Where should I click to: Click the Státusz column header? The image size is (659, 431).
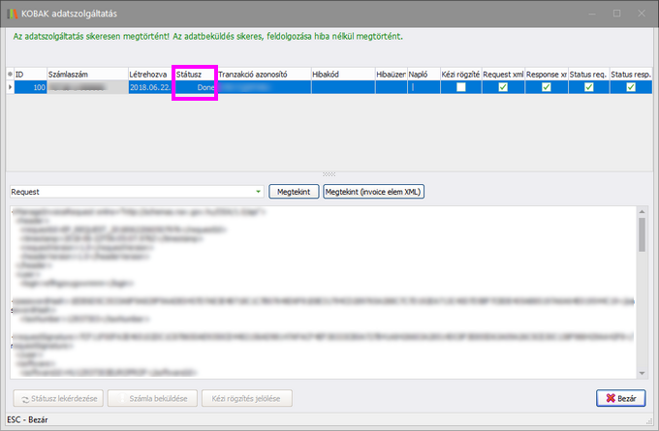tap(194, 74)
